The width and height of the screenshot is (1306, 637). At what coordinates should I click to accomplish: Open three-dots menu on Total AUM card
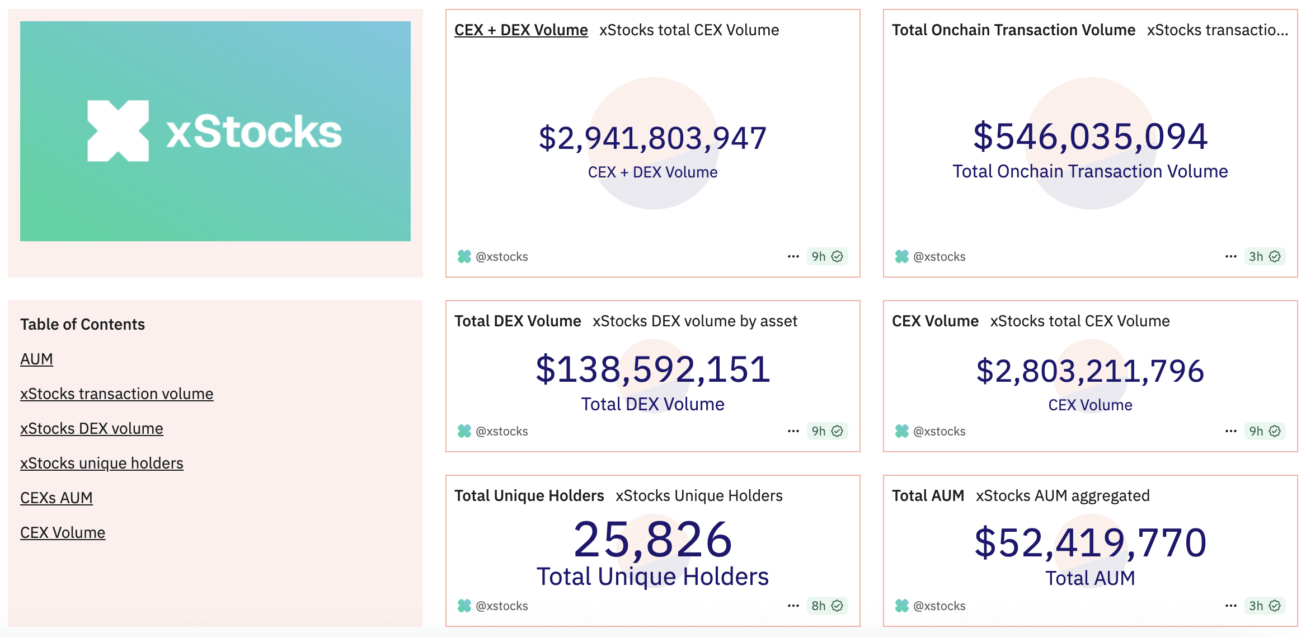point(1230,606)
